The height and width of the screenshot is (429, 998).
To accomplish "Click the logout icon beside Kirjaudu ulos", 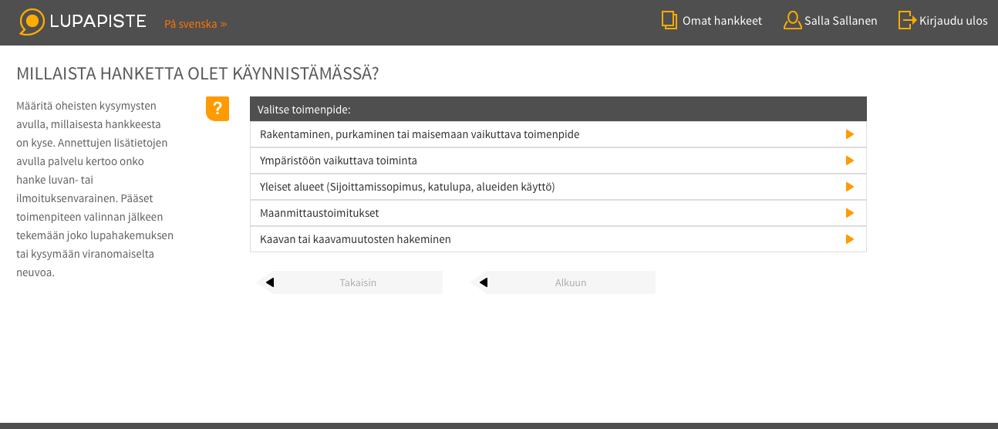I will 907,21.
